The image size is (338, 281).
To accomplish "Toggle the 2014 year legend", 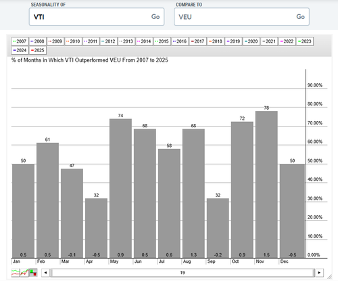I will [x=144, y=41].
